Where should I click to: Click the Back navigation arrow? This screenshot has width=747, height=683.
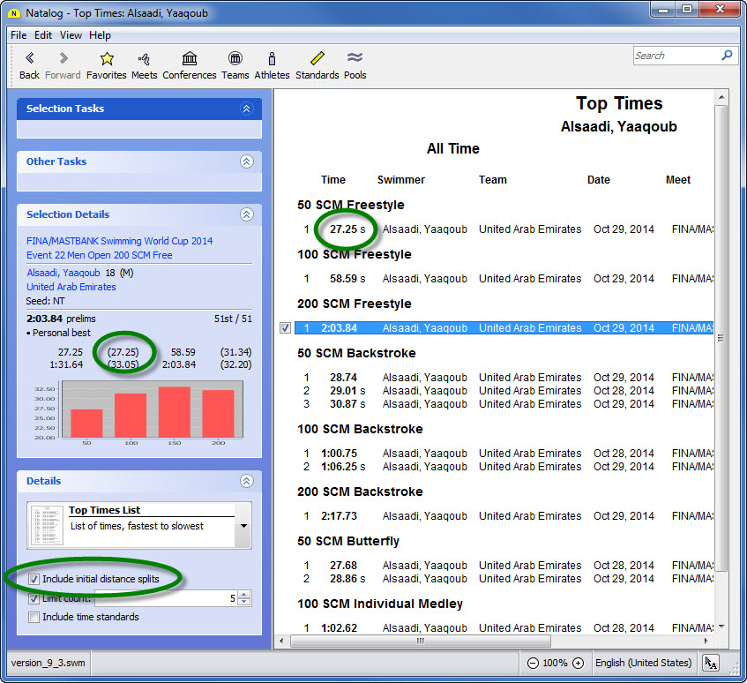(x=29, y=58)
